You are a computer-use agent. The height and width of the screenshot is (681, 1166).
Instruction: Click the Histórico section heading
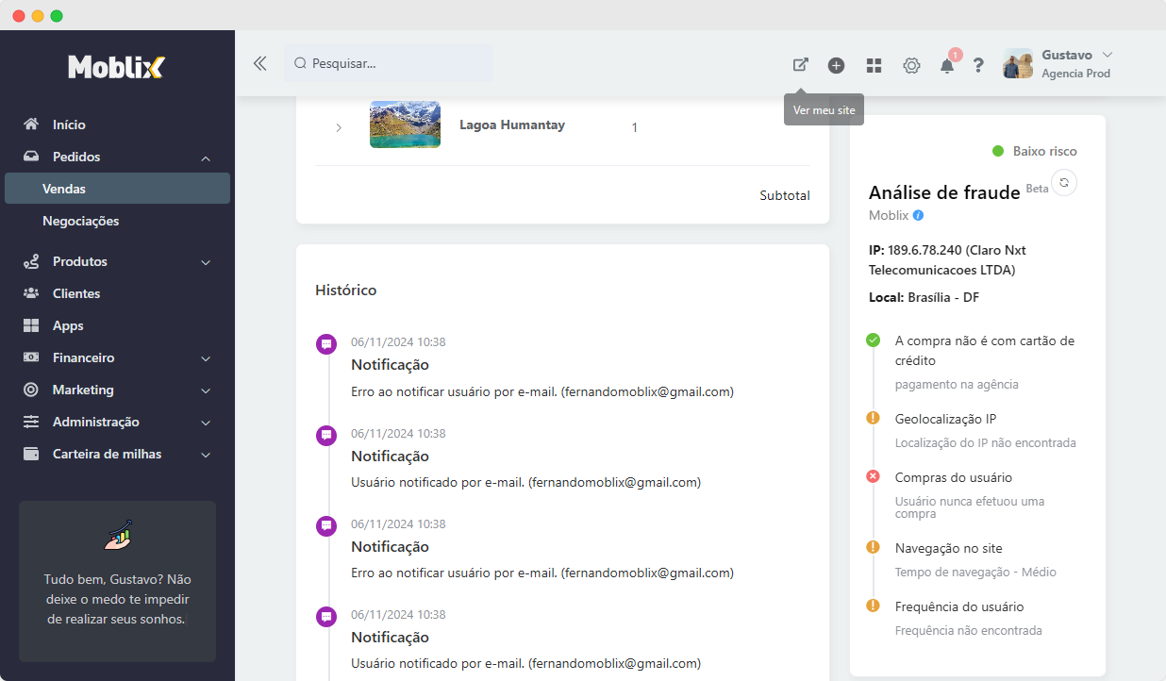346,290
